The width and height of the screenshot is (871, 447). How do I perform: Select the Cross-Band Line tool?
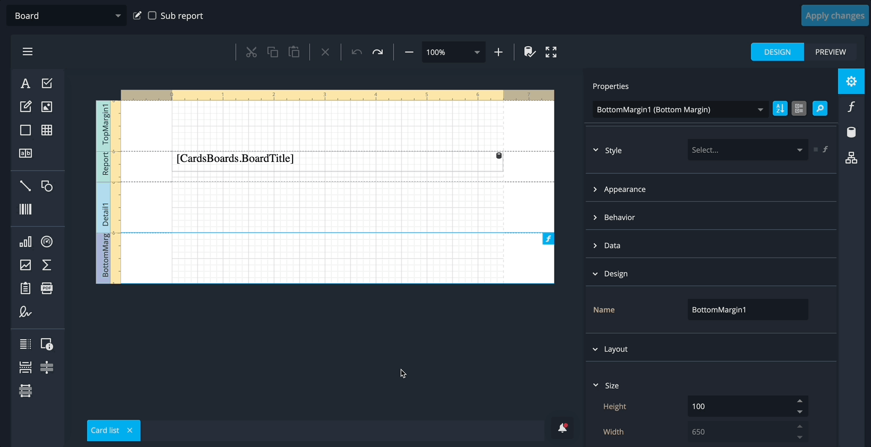tap(47, 367)
